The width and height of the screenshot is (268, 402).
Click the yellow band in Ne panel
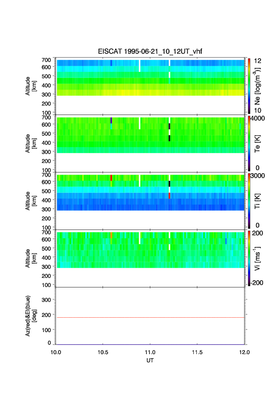click(150, 93)
